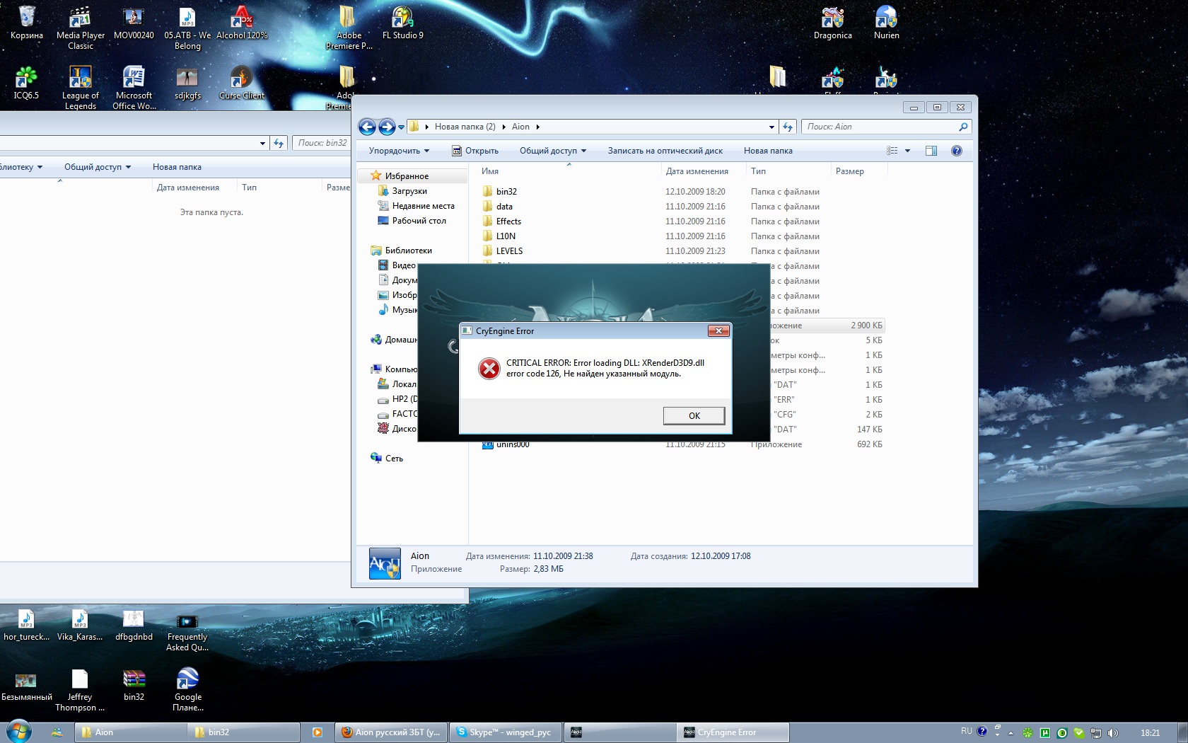The height and width of the screenshot is (743, 1188).
Task: Select Curse Client desktop icon
Action: point(242,83)
